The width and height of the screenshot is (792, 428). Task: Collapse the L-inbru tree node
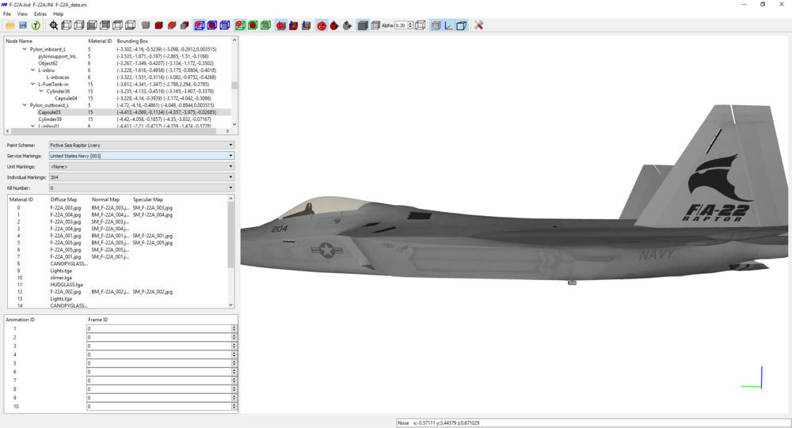[x=32, y=70]
